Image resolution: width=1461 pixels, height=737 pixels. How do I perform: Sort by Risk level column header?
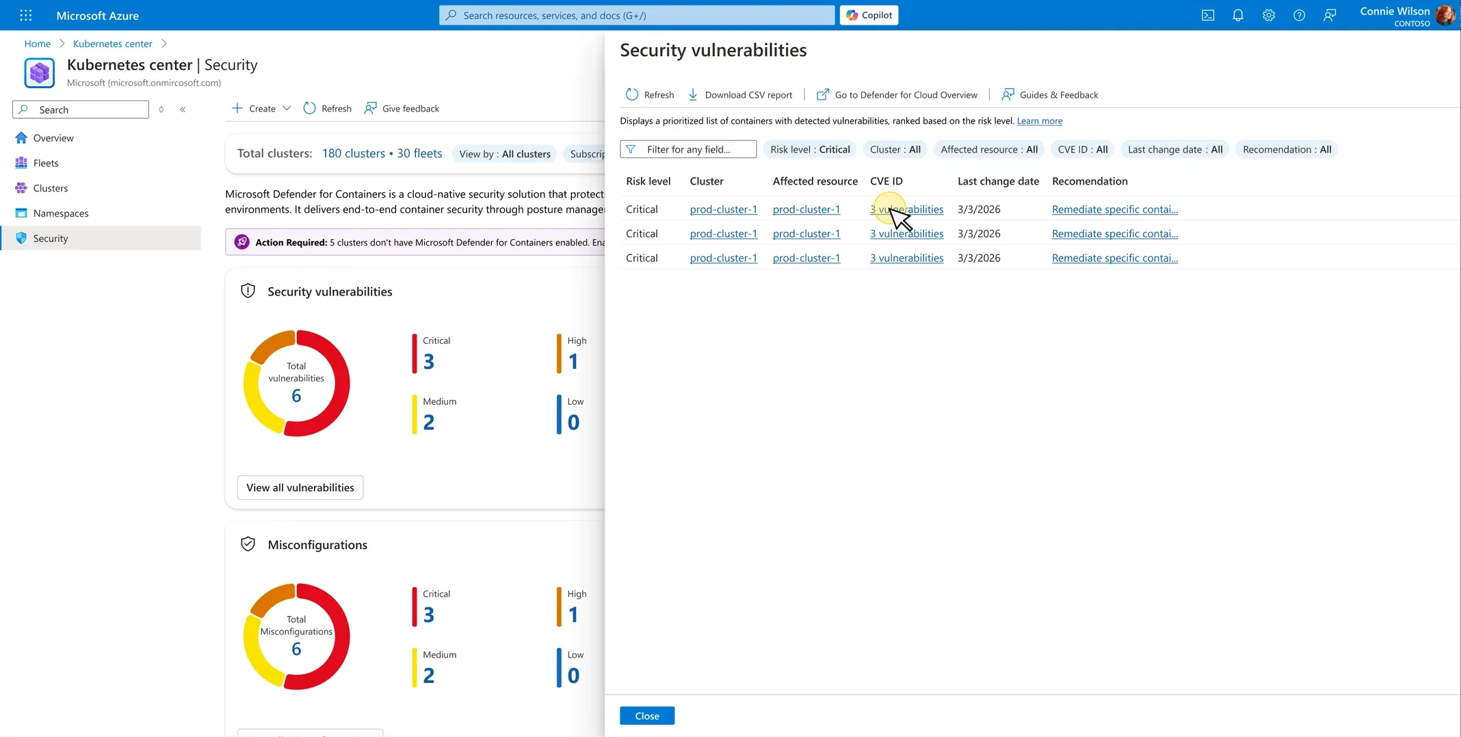tap(648, 181)
